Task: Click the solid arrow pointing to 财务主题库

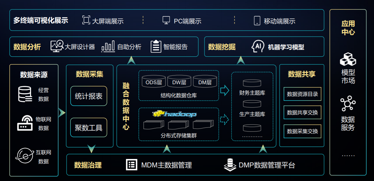Action: click(x=224, y=90)
